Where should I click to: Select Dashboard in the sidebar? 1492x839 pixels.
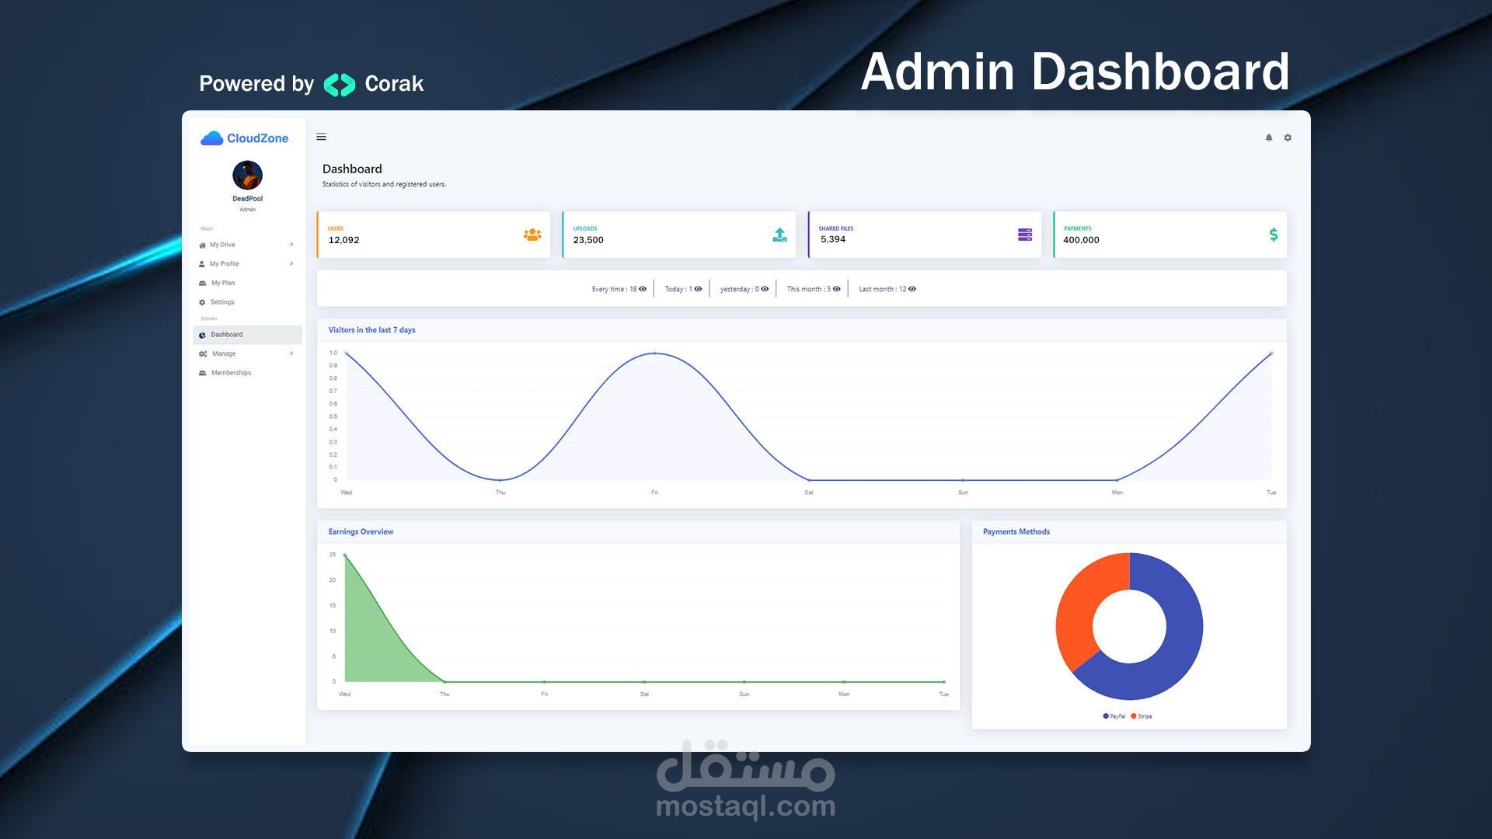pos(226,335)
